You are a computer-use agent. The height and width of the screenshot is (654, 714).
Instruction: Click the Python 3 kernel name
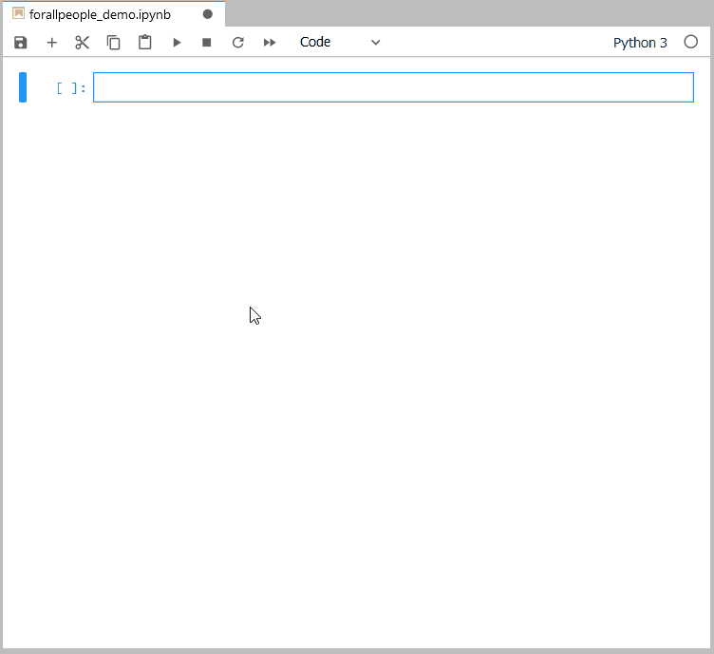pyautogui.click(x=640, y=43)
